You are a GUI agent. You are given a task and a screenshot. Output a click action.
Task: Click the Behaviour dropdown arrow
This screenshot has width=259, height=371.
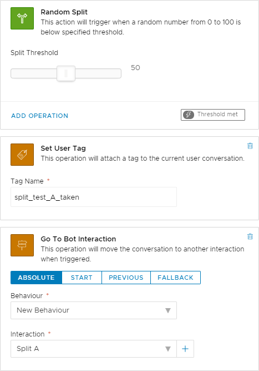point(167,310)
